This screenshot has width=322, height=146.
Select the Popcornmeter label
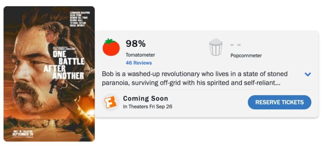coord(246,56)
